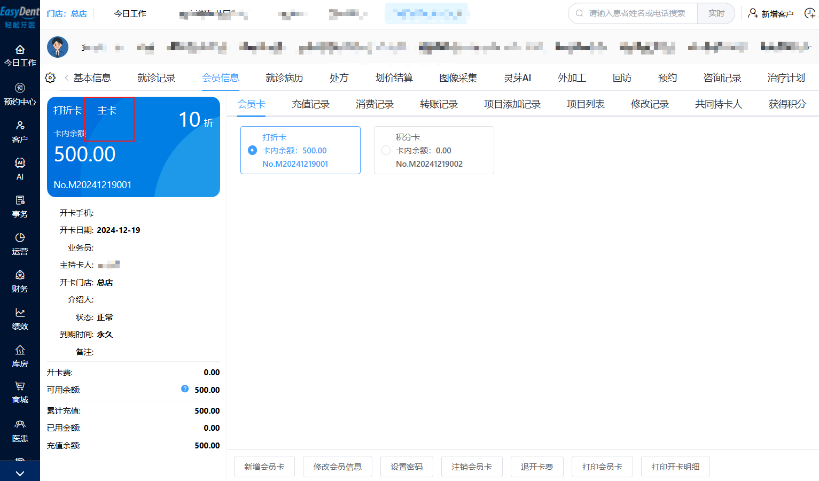Select the 项目添加记录 sub-tab

click(x=512, y=104)
